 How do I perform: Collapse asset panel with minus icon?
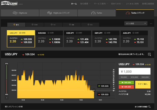[151, 24]
